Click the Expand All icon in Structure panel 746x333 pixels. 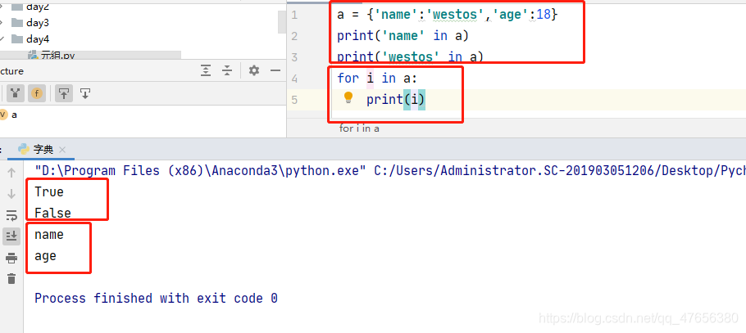pos(205,71)
